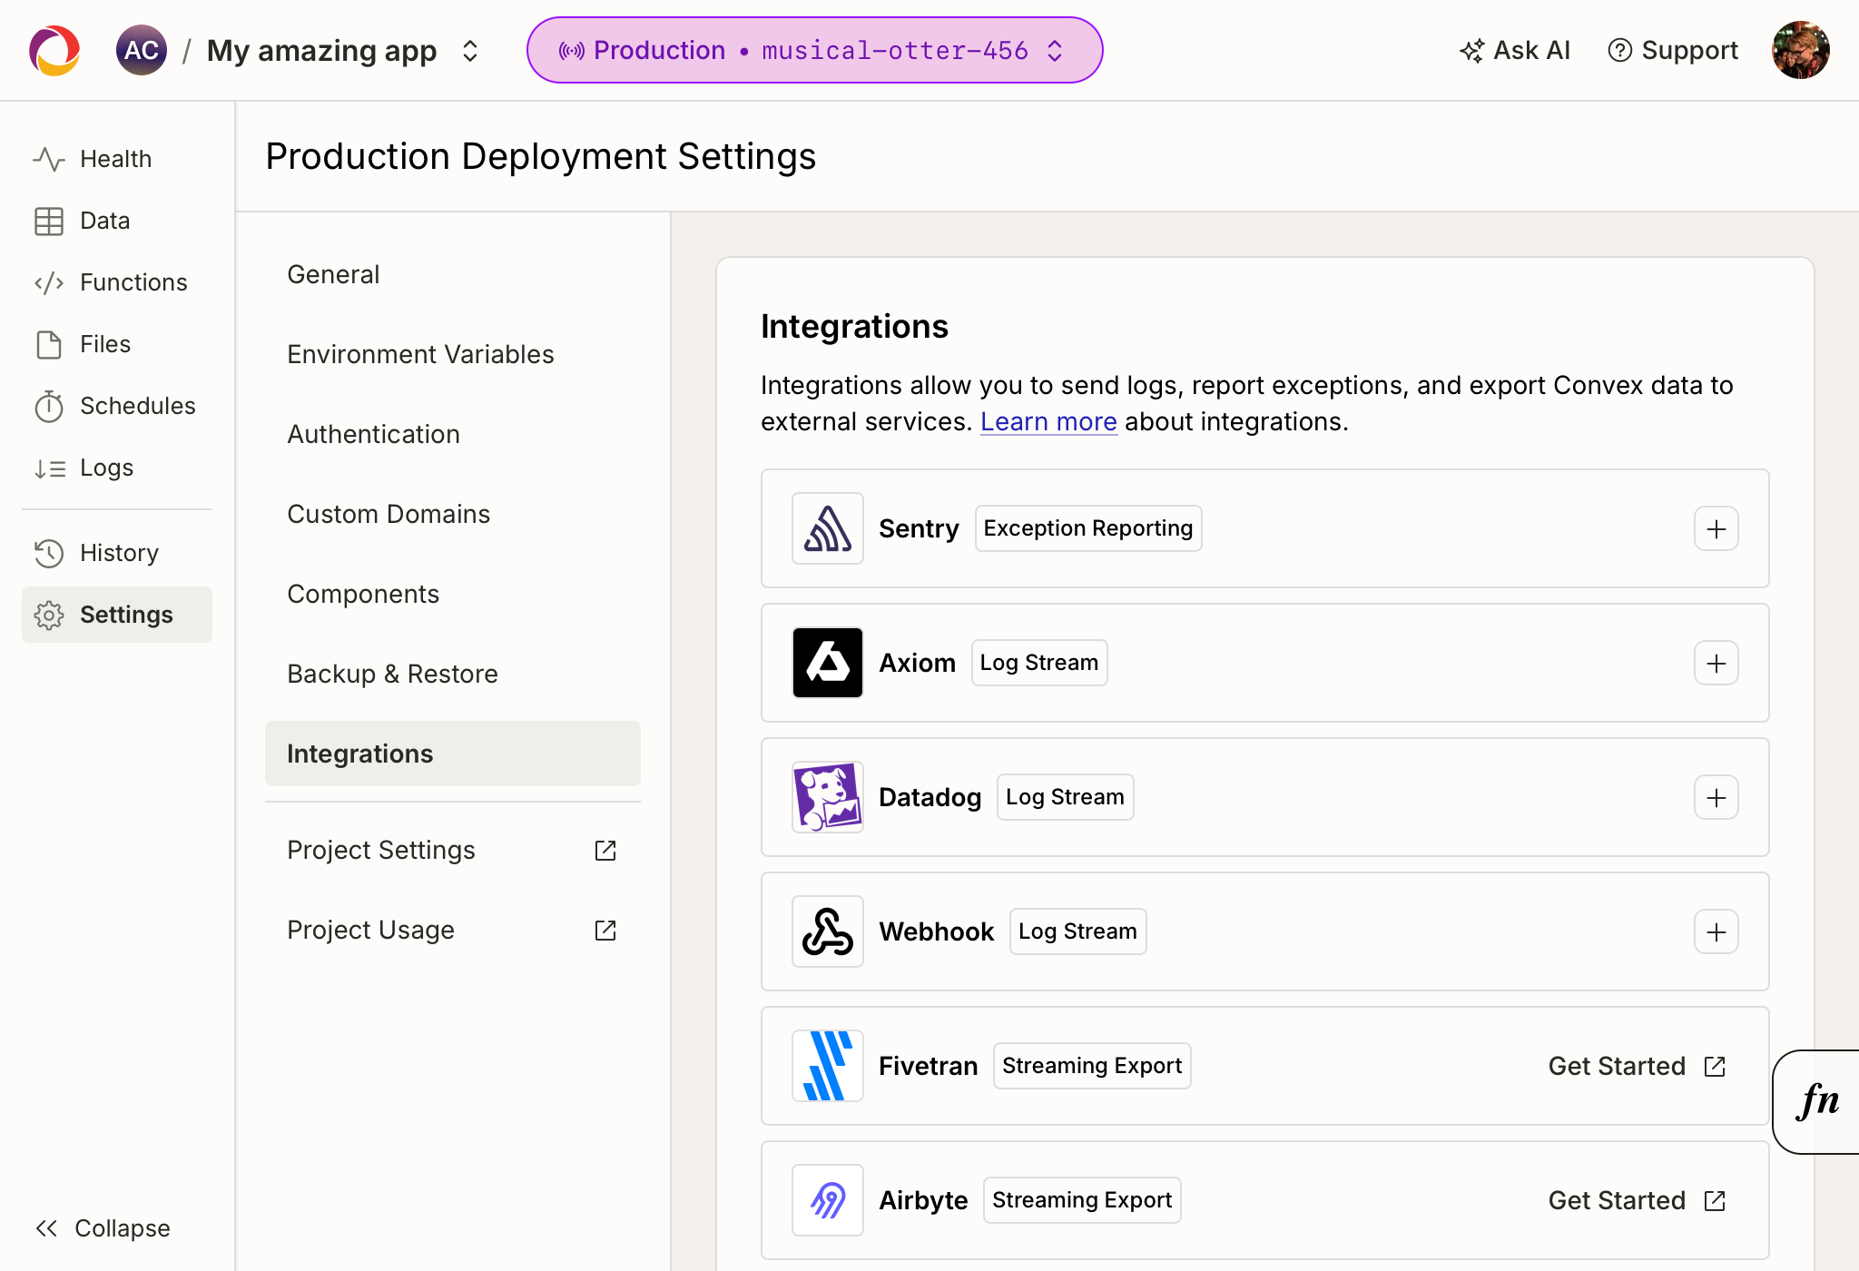The image size is (1859, 1271).
Task: Open Logs in the sidebar
Action: pos(117,468)
